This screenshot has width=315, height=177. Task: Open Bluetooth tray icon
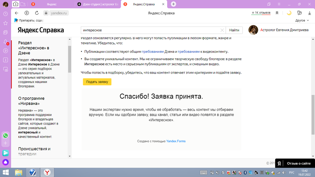coord(245,173)
